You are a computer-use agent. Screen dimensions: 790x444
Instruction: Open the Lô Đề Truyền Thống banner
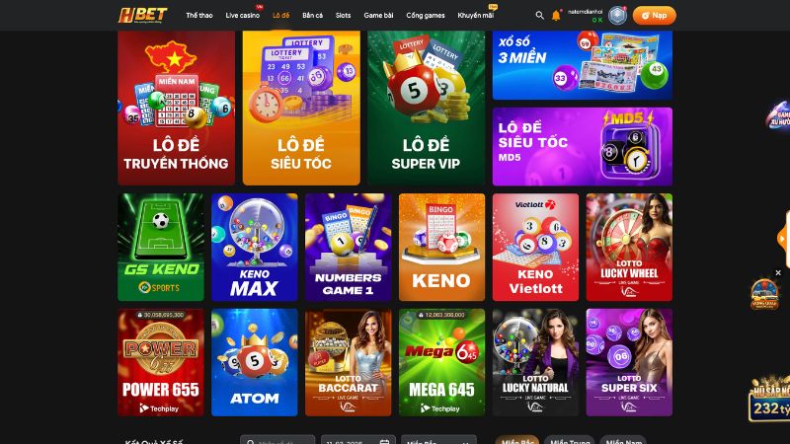(177, 108)
